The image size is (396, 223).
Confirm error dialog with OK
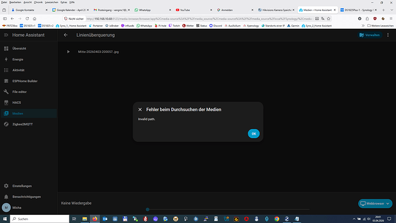click(254, 134)
